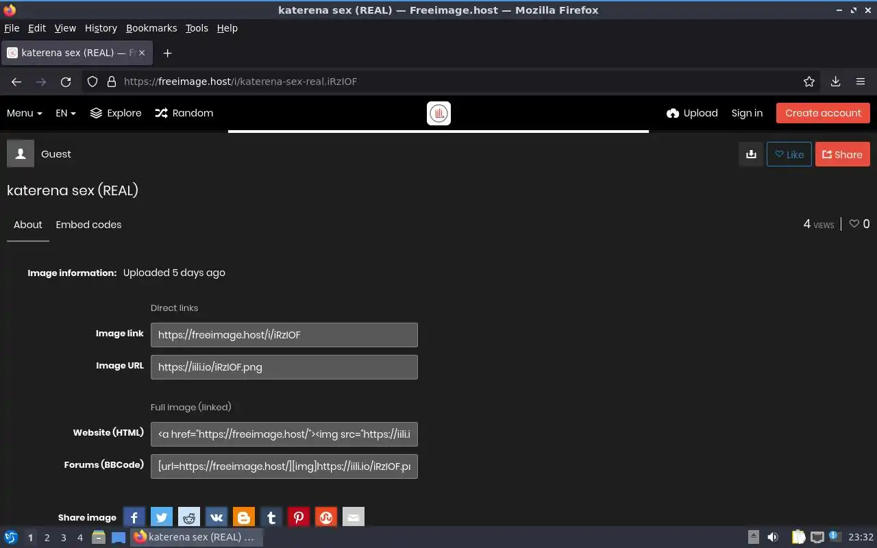This screenshot has width=877, height=548.
Task: Click the '4 VIEWS' counter text
Action: point(819,224)
